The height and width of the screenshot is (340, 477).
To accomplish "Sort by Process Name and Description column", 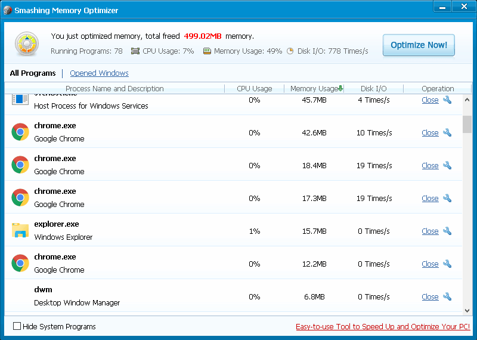I will click(114, 88).
